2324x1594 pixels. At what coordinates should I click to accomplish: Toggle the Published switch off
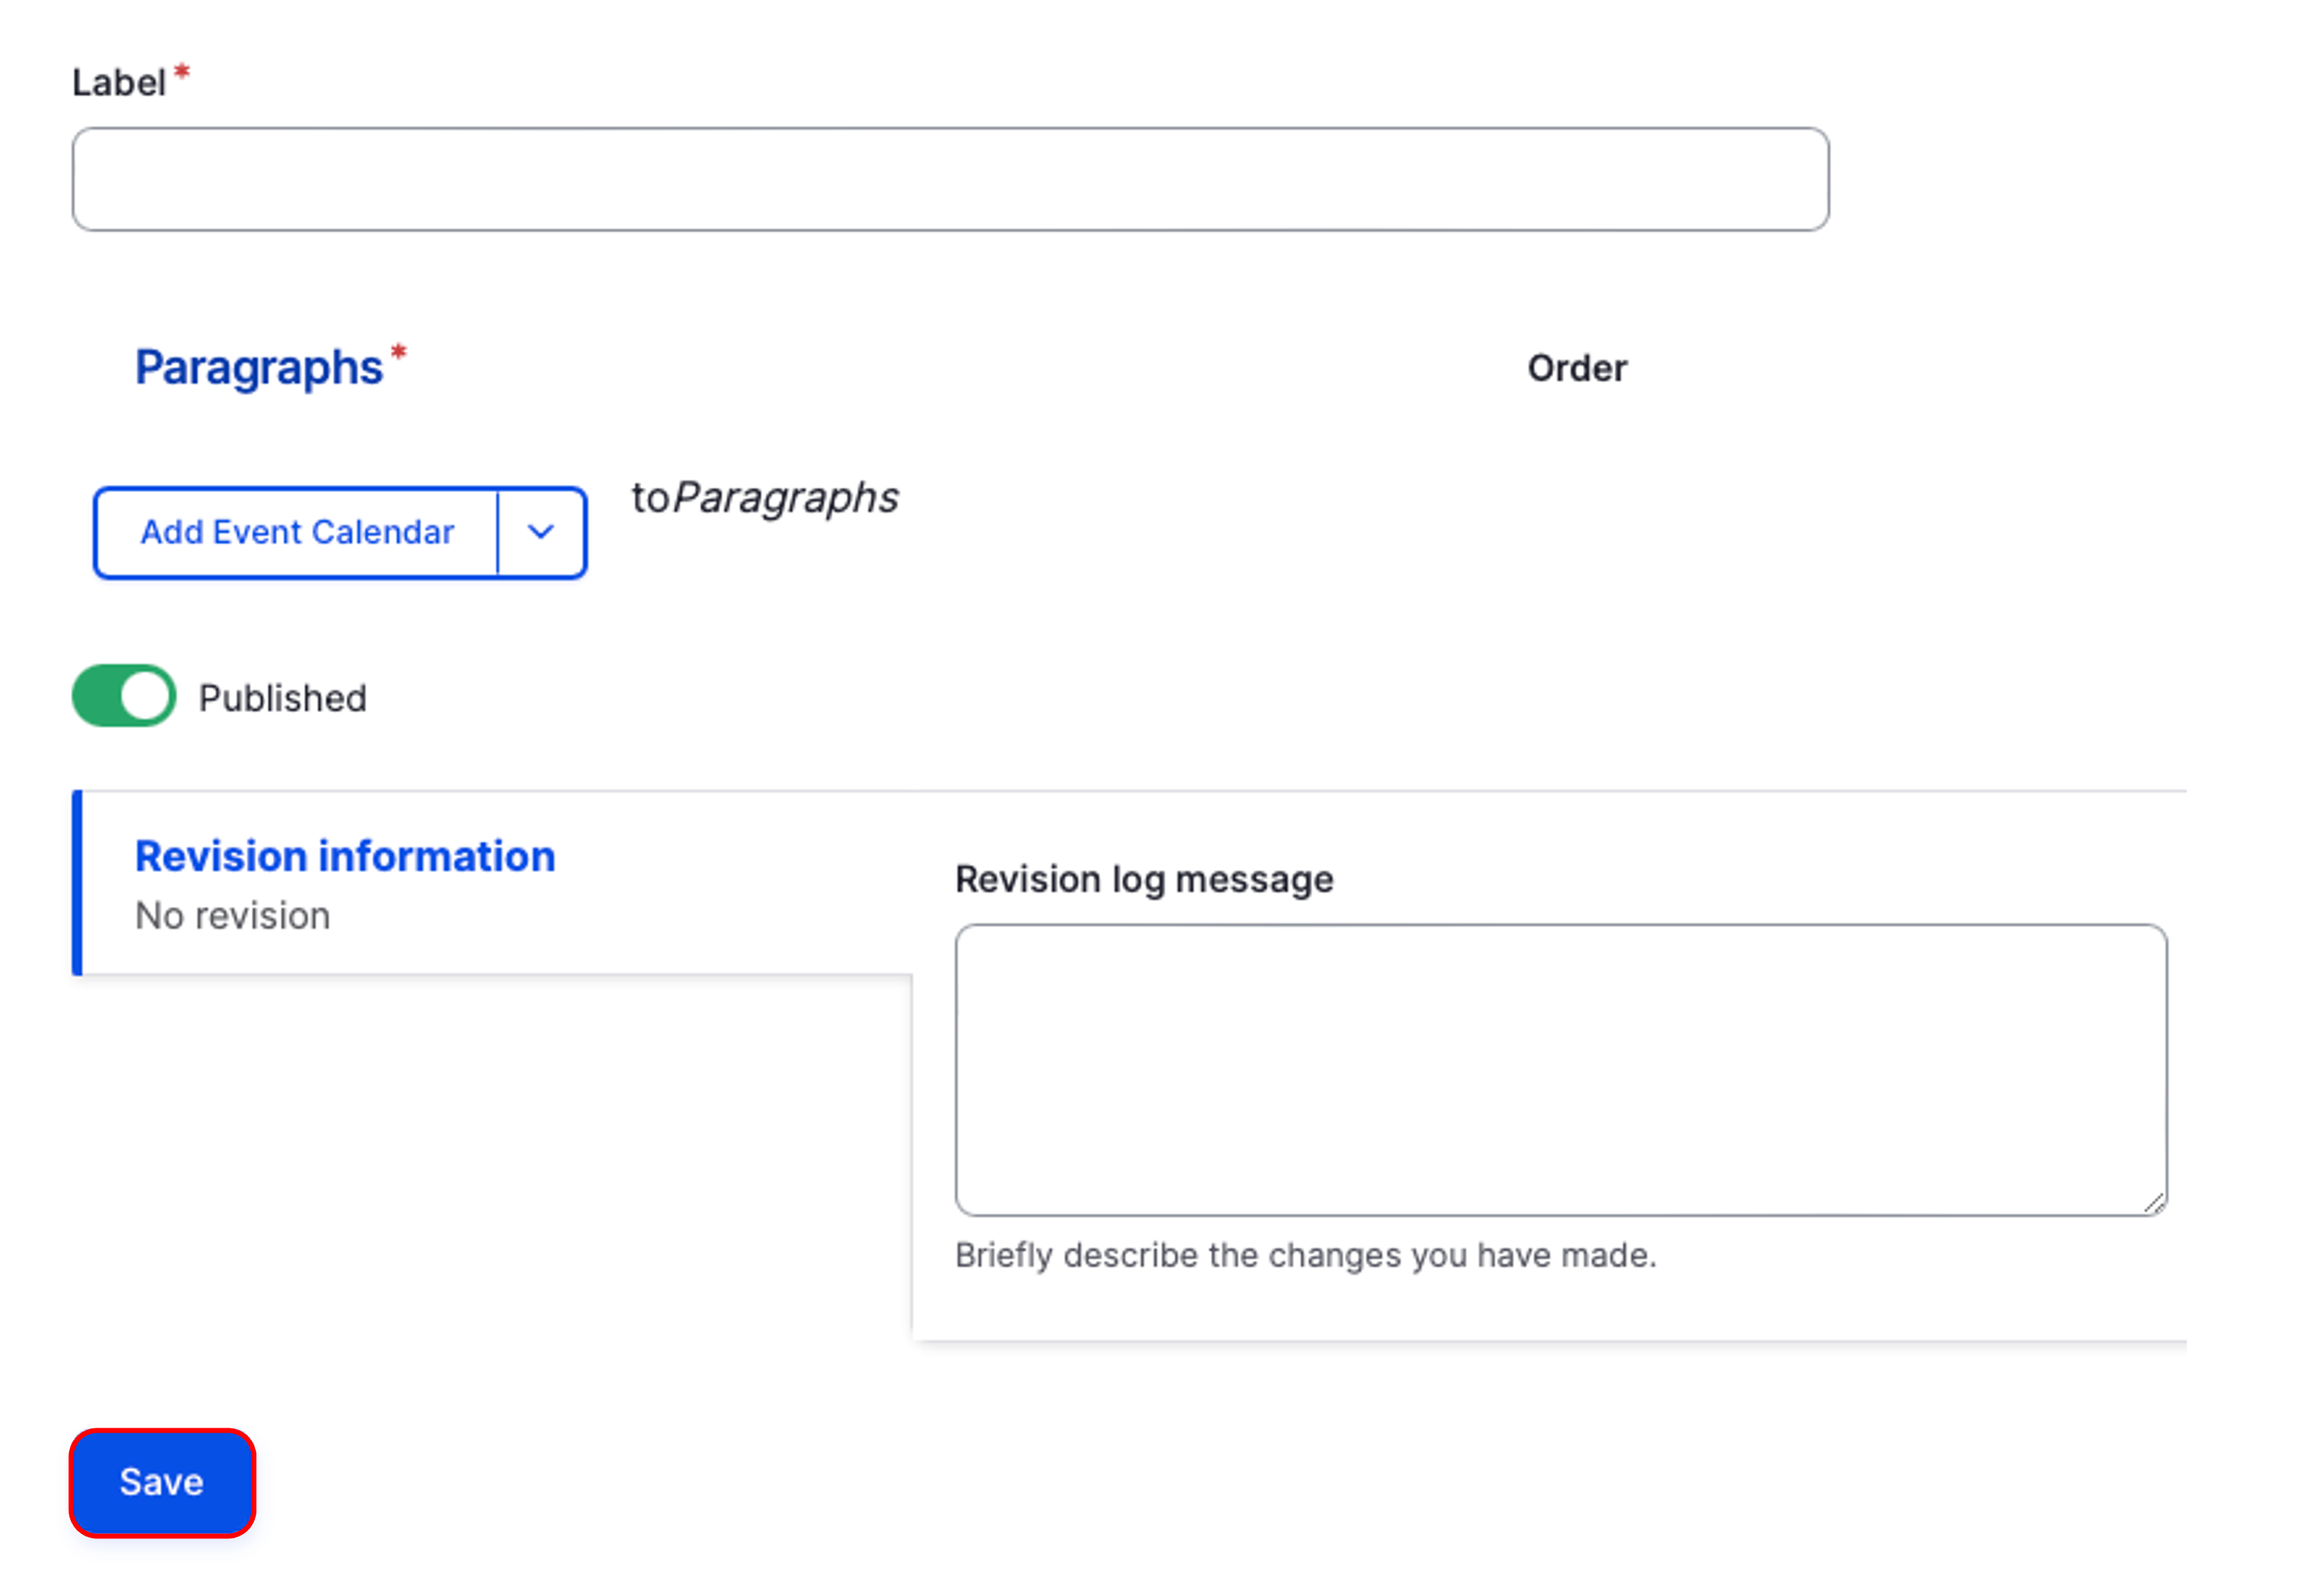pyautogui.click(x=124, y=696)
